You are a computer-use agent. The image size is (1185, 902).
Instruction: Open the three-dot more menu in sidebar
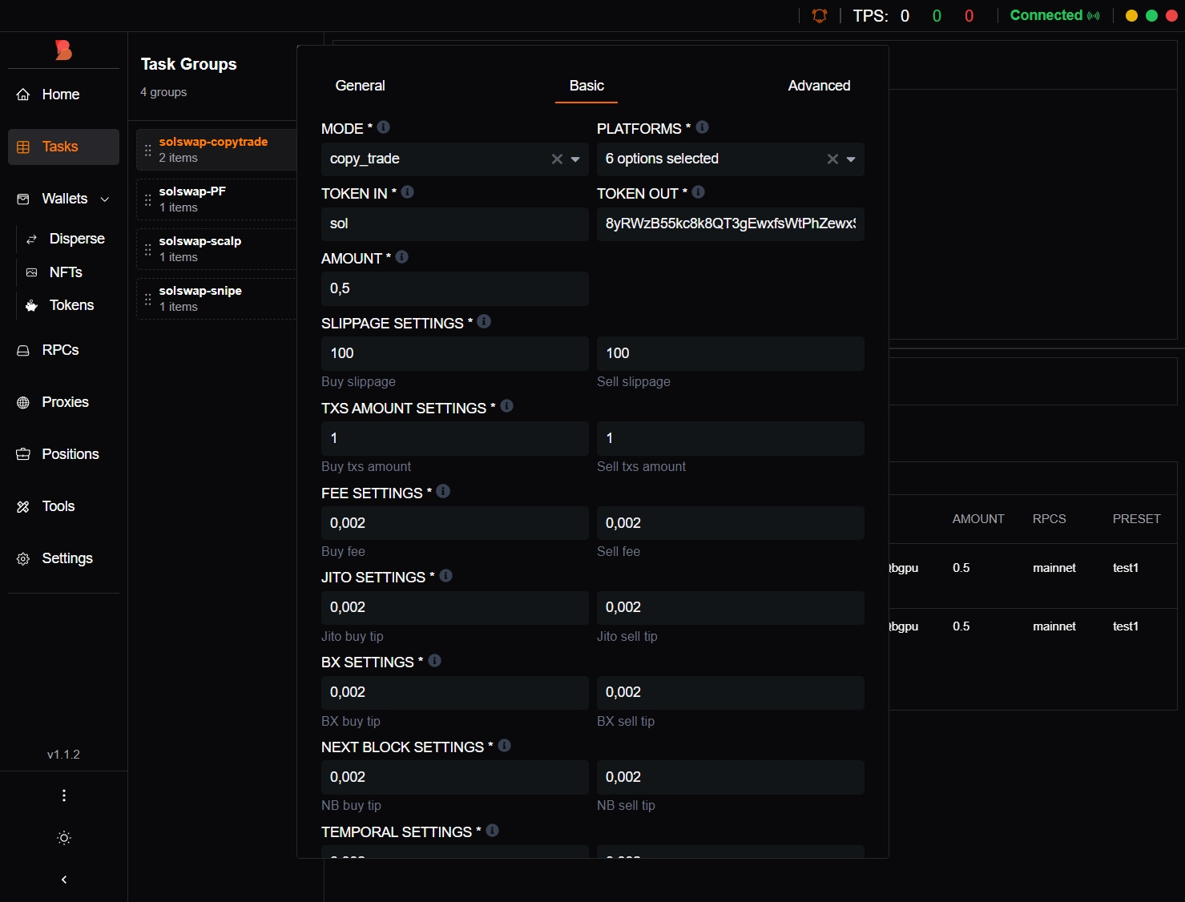coord(64,795)
